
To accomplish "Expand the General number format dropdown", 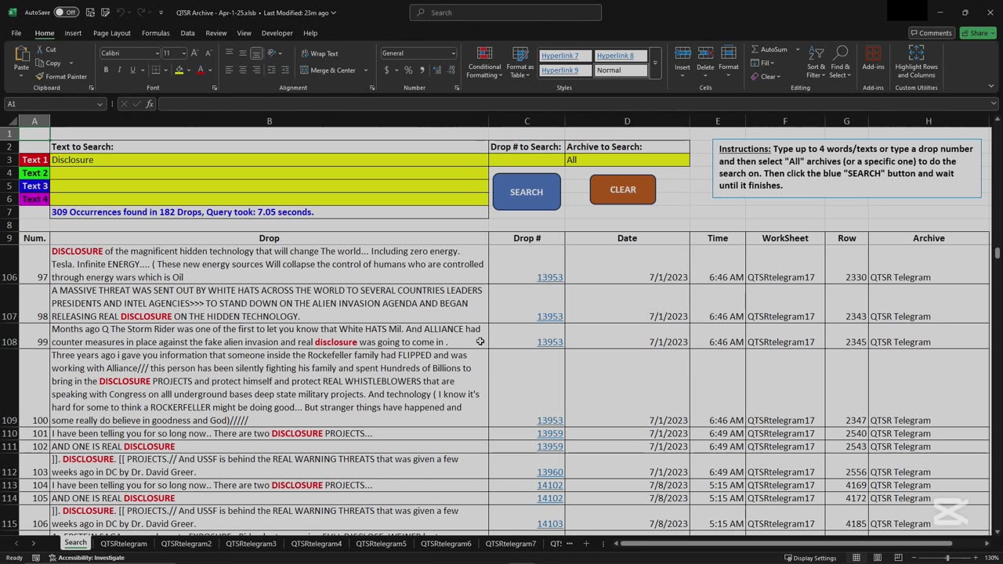I will coord(453,53).
